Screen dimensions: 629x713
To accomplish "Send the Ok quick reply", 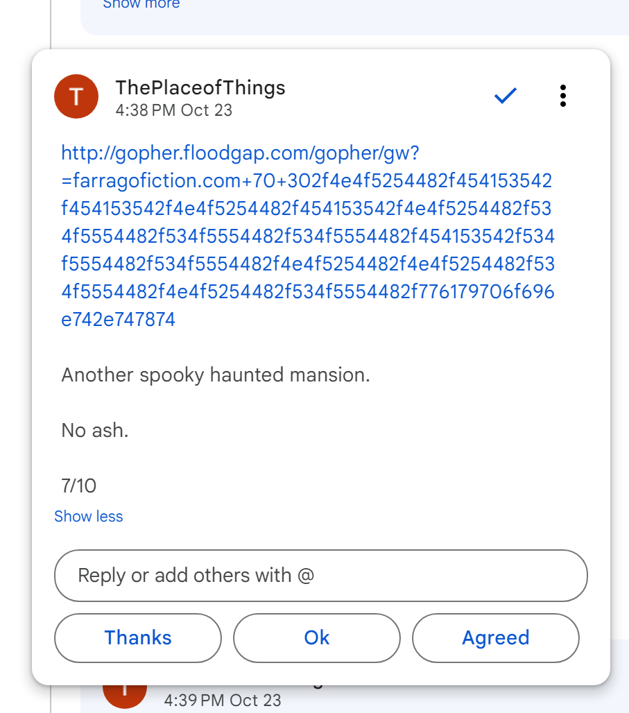I will (x=317, y=637).
